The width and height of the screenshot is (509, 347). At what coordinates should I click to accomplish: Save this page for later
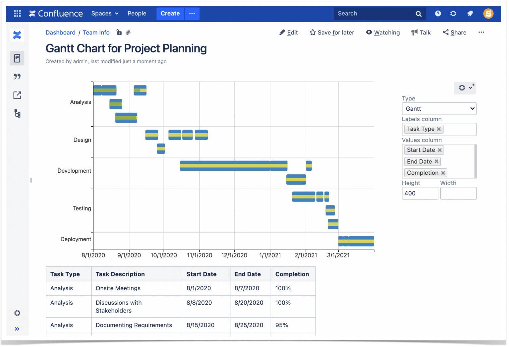(x=332, y=32)
